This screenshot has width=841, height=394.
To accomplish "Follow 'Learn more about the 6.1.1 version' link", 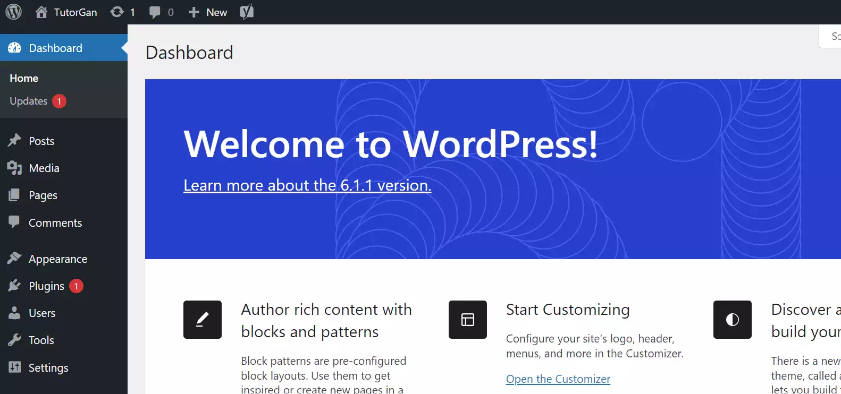I will 307,185.
